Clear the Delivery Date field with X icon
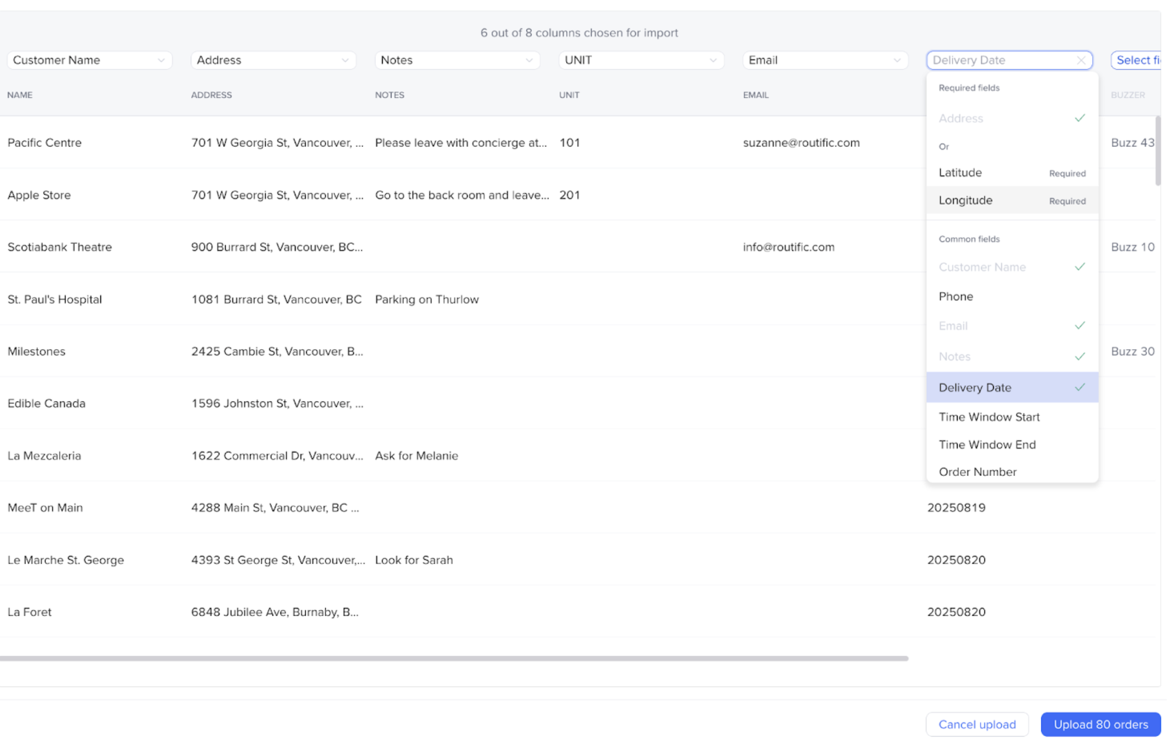Screen dimensions: 1170x749 pyautogui.click(x=1080, y=60)
